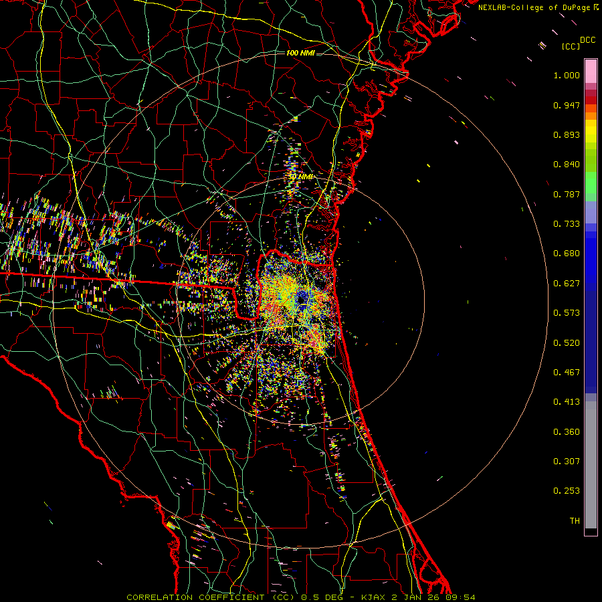Viewport: 602px width, 602px height.
Task: Click the 0.467 scale value
Action: click(567, 373)
